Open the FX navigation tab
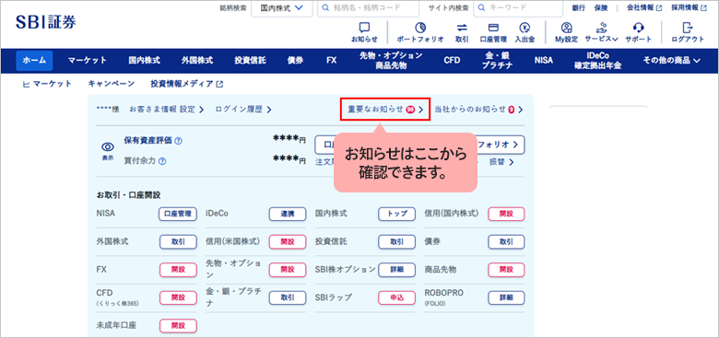Image resolution: width=719 pixels, height=338 pixels. pyautogui.click(x=332, y=61)
